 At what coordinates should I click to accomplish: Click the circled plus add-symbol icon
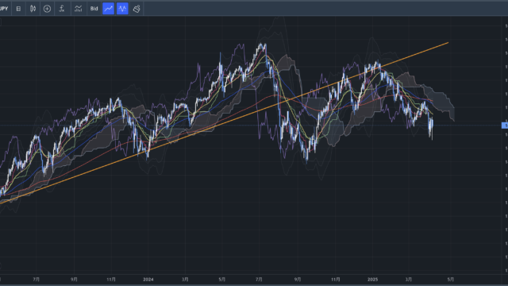click(47, 9)
